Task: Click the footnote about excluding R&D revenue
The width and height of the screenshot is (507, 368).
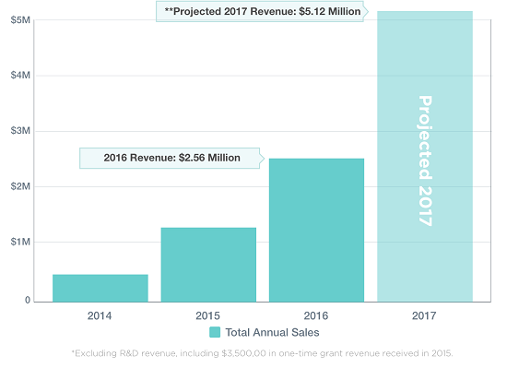Action: [262, 353]
